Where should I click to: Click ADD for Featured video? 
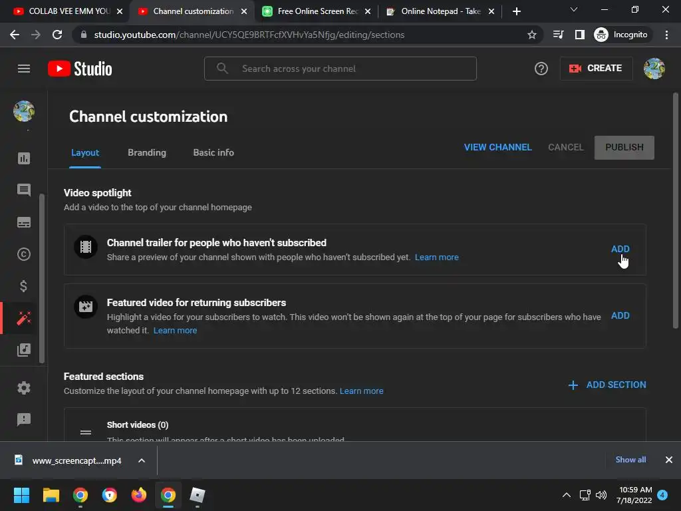coord(620,316)
